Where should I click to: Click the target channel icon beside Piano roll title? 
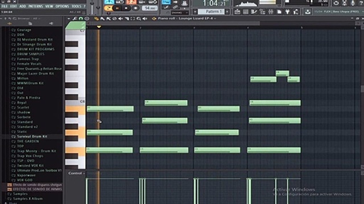click(x=154, y=19)
